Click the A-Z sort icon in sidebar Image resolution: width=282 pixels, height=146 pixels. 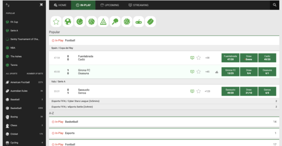[x=8, y=5]
